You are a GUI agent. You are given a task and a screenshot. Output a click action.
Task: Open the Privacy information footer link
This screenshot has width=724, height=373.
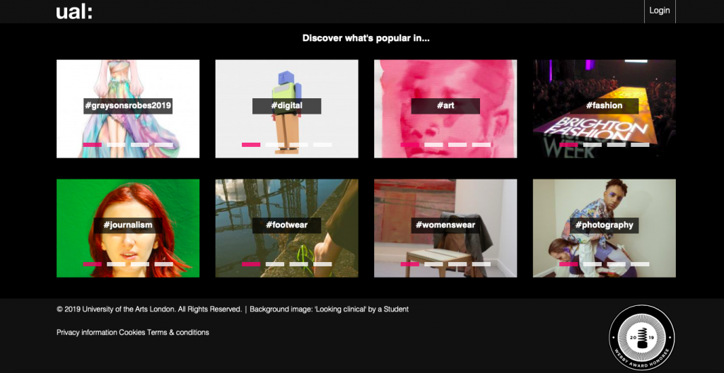(87, 332)
